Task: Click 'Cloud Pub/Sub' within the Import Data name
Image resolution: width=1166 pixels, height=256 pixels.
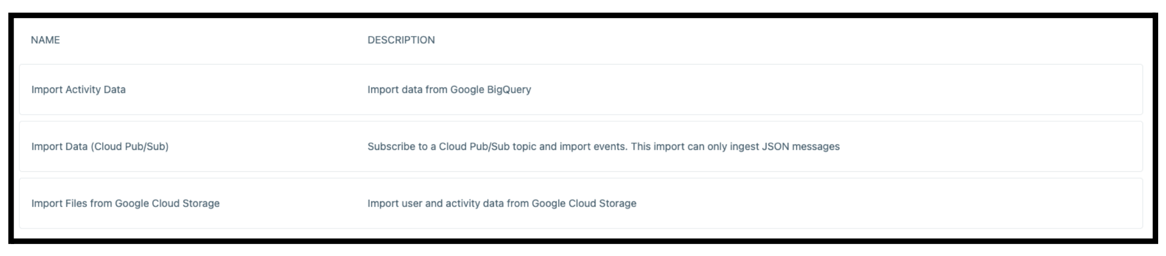Action: tap(129, 147)
